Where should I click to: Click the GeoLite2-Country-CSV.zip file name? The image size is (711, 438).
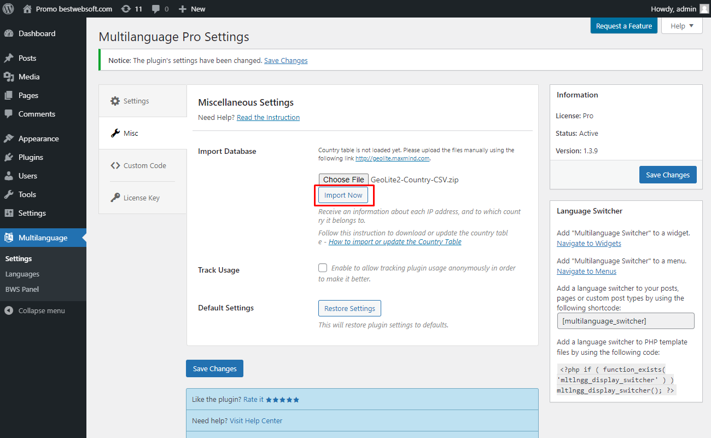pos(414,180)
